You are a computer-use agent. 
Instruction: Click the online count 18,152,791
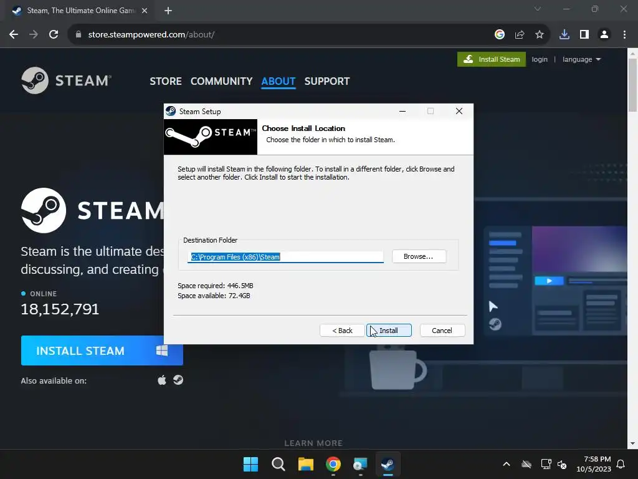click(x=60, y=309)
